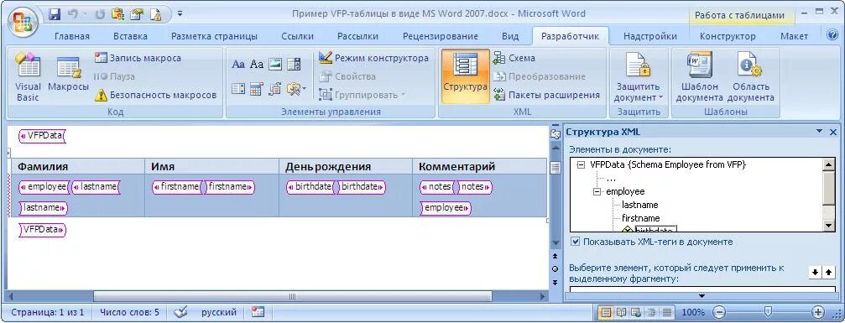This screenshot has height=323, width=845.
Task: Switch to Print Layout view in status bar
Action: pyautogui.click(x=606, y=312)
